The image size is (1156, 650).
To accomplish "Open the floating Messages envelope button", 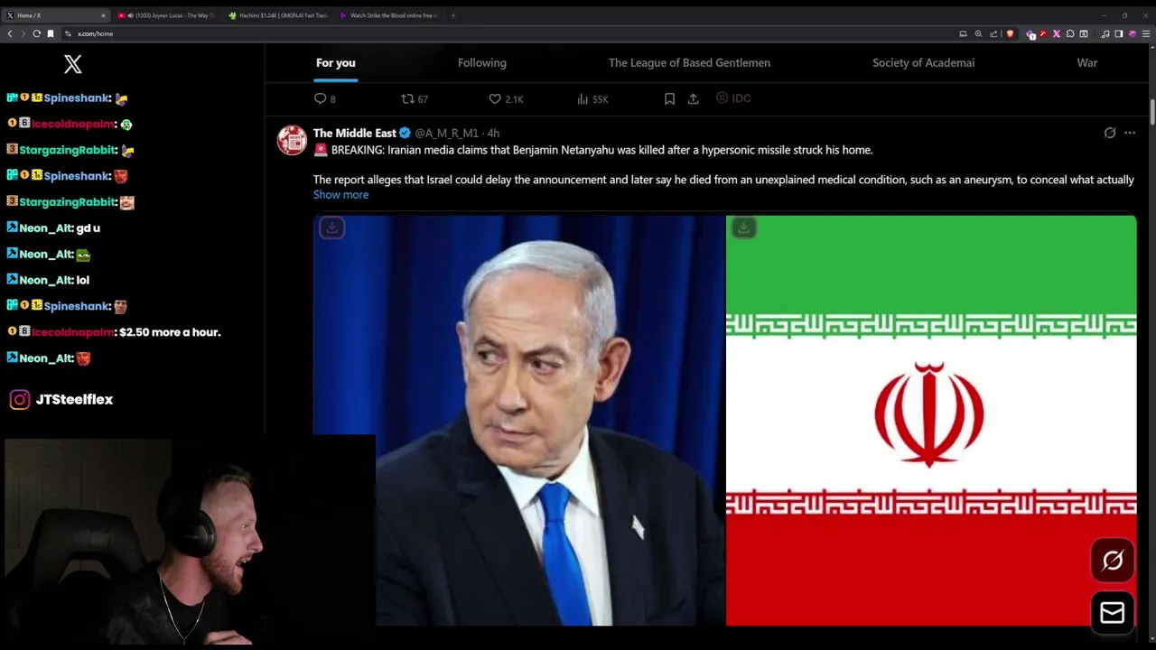I will coord(1113,613).
